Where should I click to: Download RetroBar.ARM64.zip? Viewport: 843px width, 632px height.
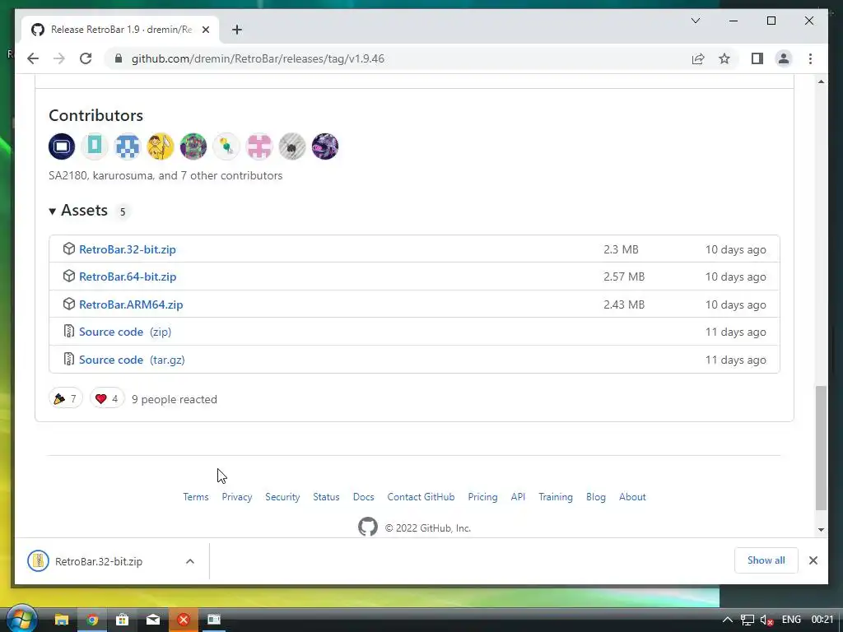coord(131,304)
